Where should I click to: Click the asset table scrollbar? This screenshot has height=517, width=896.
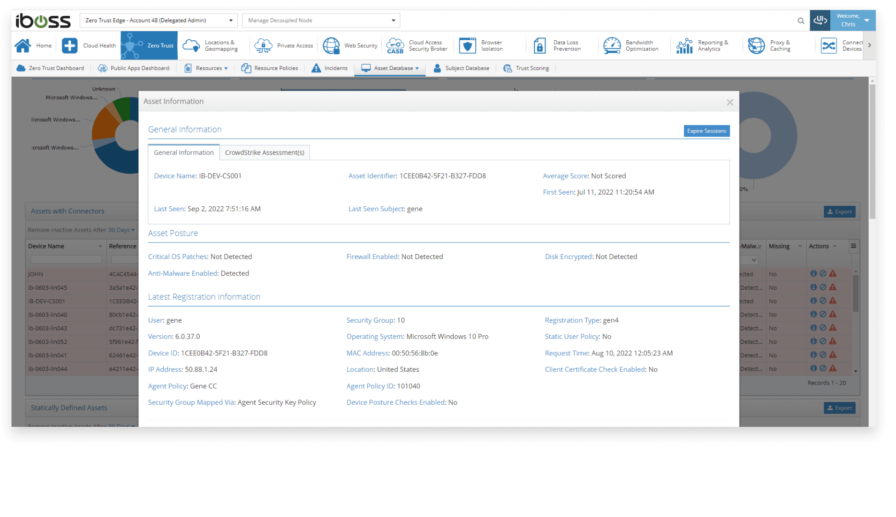point(856,293)
